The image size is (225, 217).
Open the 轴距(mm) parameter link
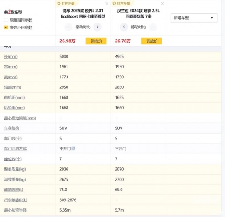[x=13, y=87]
